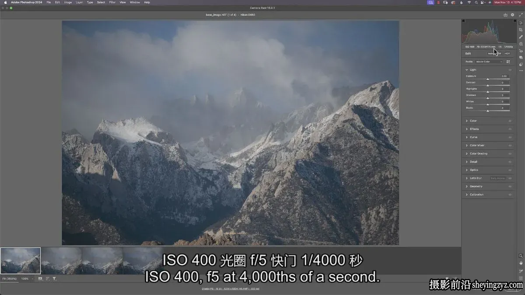Viewport: 525px width, 295px height.
Task: Open the Filter menu
Action: coord(112,2)
